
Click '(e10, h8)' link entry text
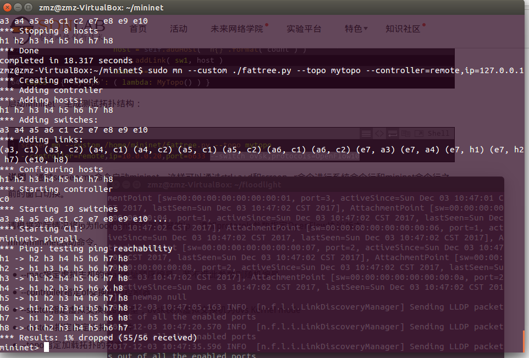(46, 159)
